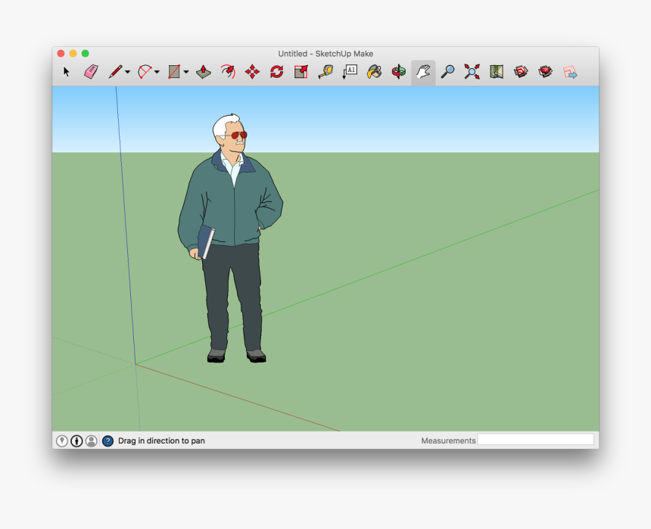Activate the Push/Pull tool
651x529 pixels.
204,72
